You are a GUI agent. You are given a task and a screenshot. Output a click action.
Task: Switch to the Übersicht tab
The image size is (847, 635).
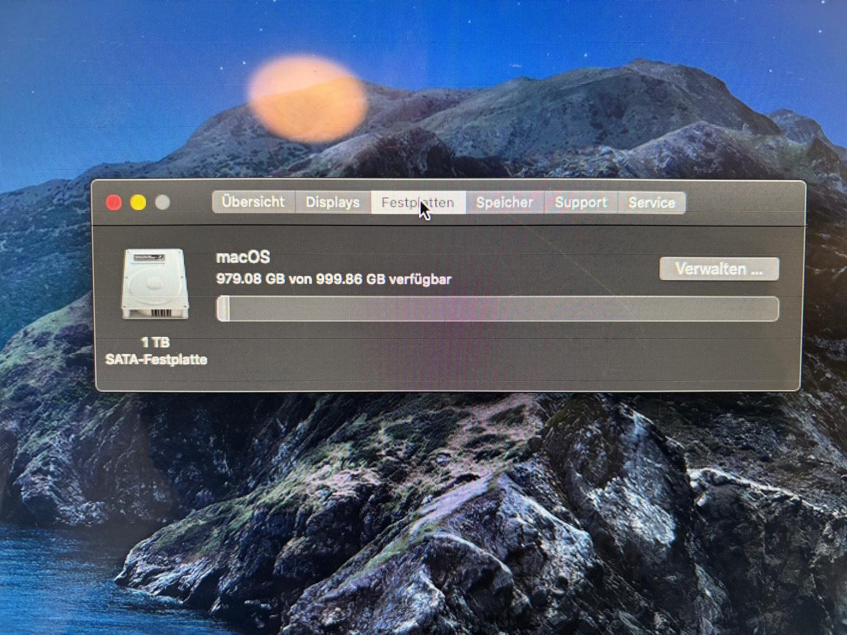click(253, 202)
